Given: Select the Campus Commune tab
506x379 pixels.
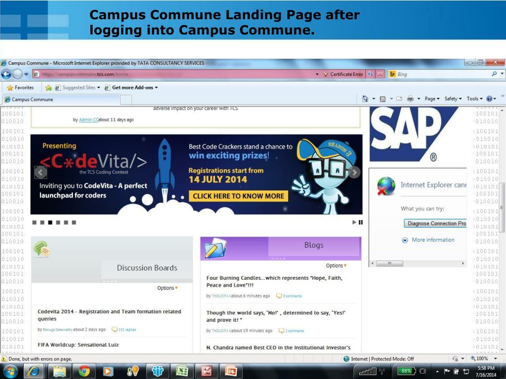Looking at the screenshot, I should pos(61,99).
